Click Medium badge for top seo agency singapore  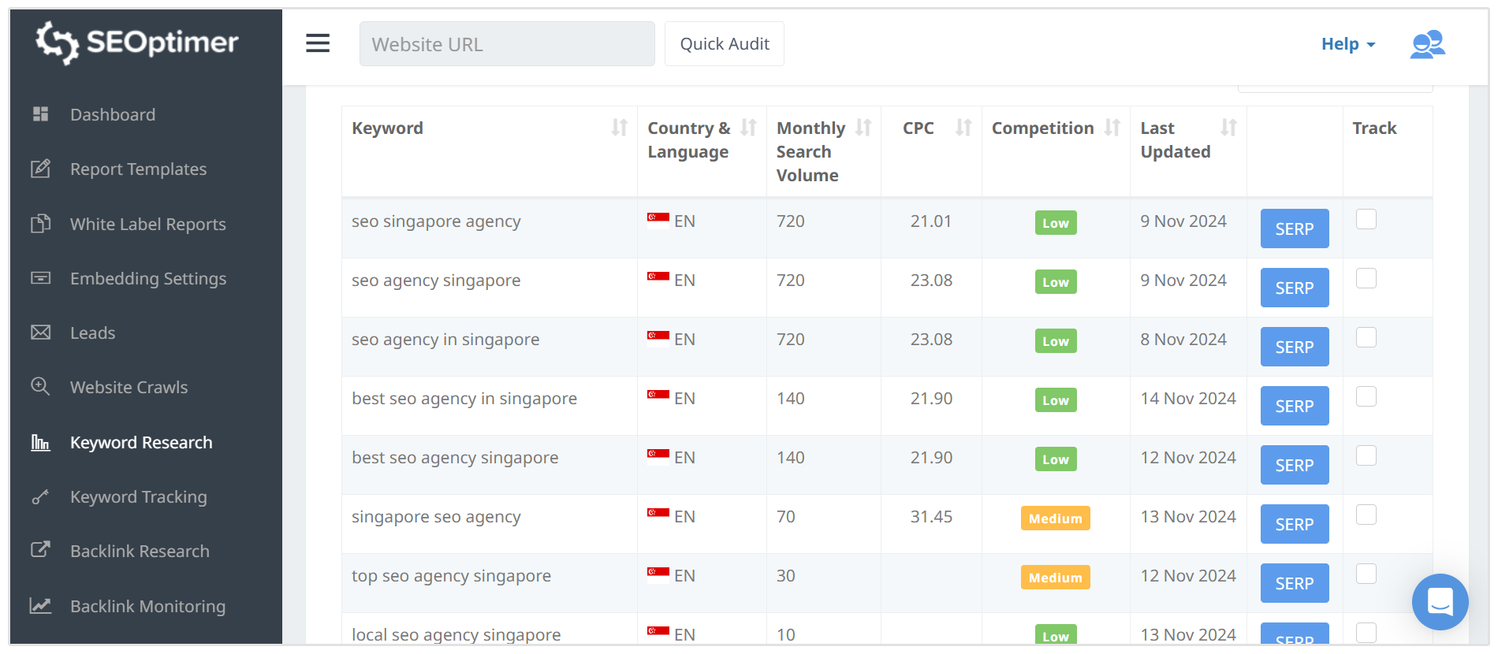click(1055, 578)
